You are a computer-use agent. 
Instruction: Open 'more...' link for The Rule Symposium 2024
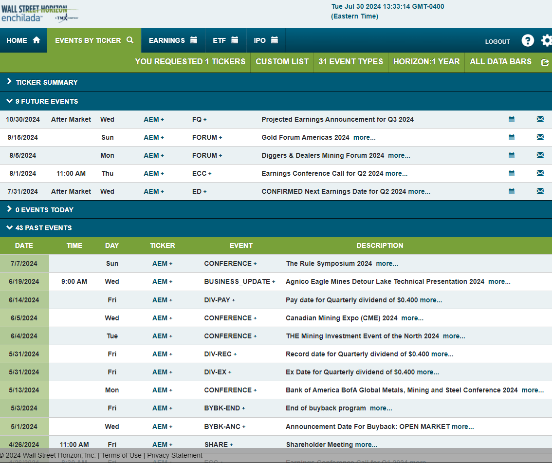pos(387,263)
